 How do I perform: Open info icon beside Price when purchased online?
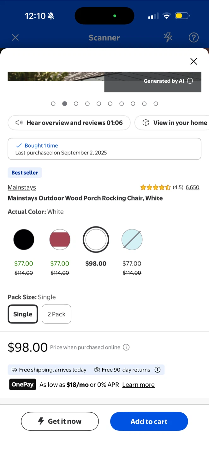pyautogui.click(x=126, y=347)
